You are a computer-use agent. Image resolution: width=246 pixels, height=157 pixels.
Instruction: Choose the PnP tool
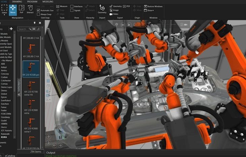coord(22,9)
